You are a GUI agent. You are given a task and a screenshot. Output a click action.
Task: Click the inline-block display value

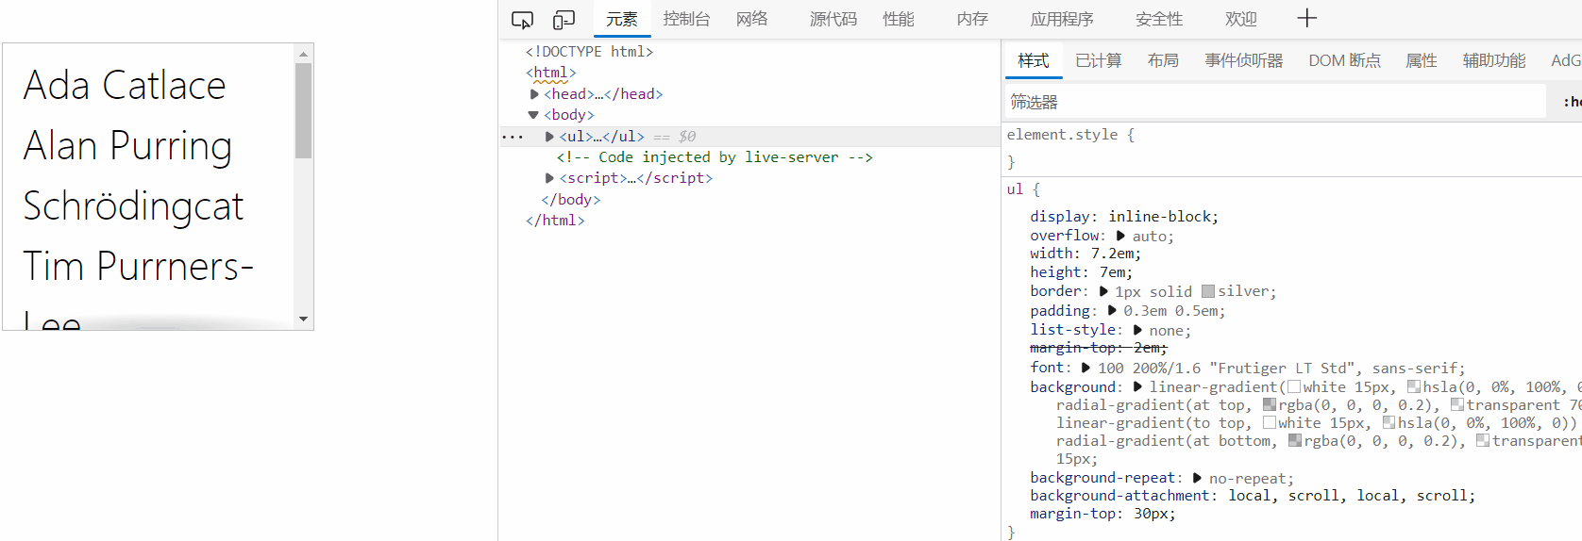[1160, 217]
